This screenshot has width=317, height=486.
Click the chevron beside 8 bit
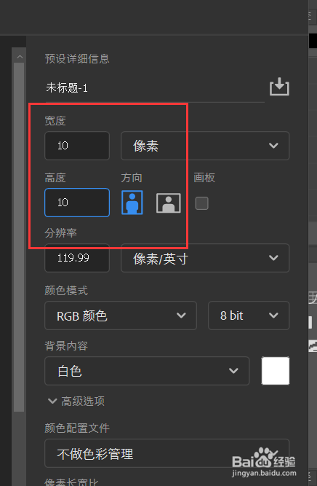pos(273,315)
